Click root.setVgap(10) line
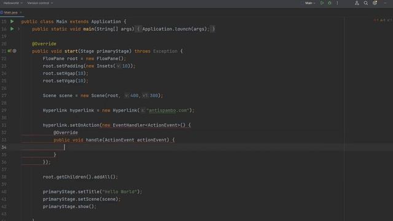393x221 pixels. pos(66,80)
